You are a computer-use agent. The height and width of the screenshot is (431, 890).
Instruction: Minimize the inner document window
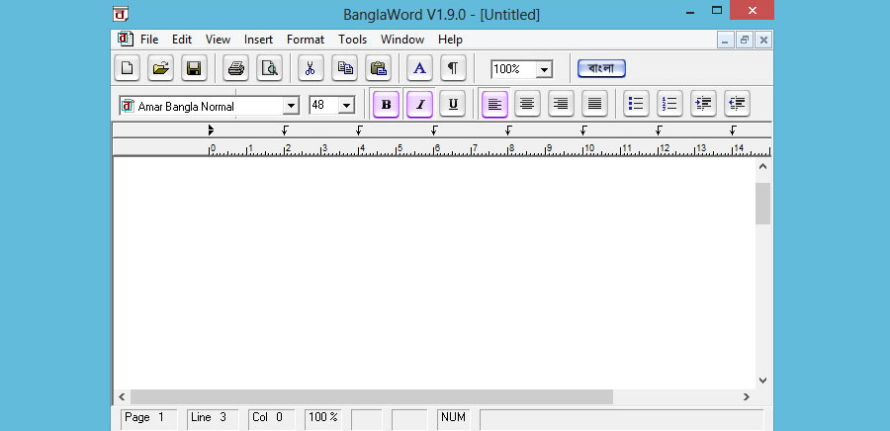pos(725,40)
